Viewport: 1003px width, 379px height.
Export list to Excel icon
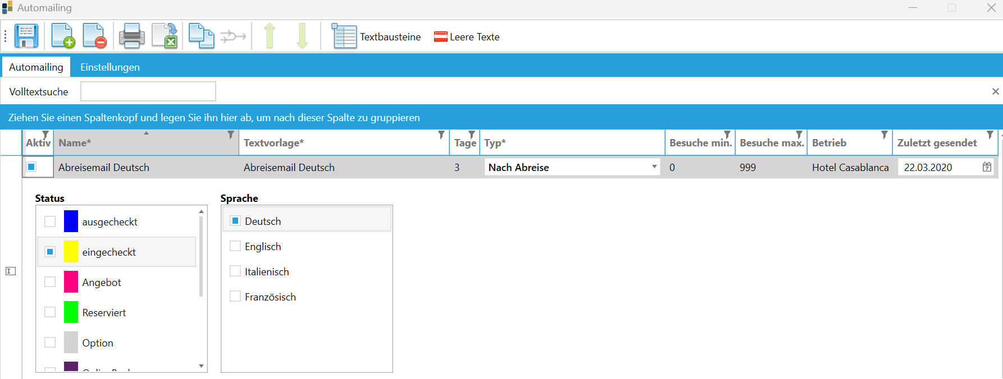click(165, 36)
